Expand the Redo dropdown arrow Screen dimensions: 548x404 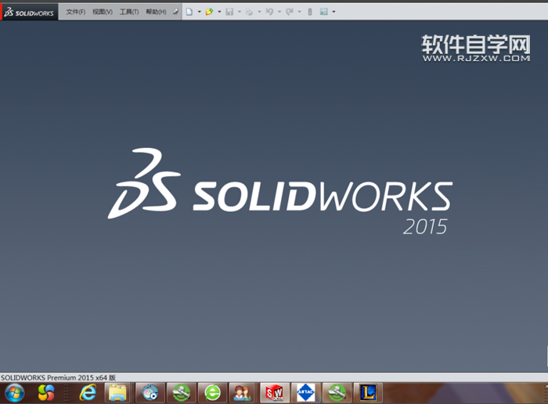(x=300, y=12)
